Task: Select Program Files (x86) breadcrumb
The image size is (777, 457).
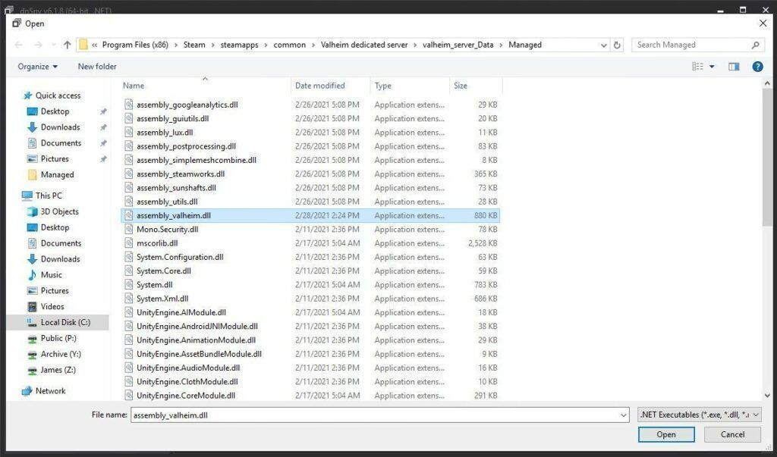Action: coord(135,45)
